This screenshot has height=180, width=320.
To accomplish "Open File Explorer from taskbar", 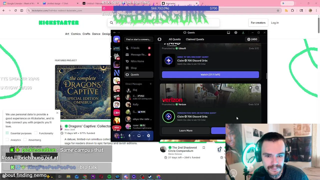I will click(68, 177).
